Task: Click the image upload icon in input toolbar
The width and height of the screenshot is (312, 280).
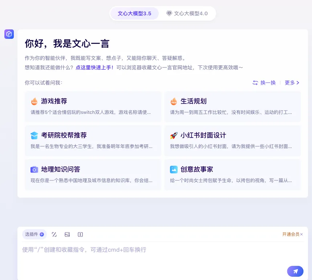Action: [x=67, y=235]
